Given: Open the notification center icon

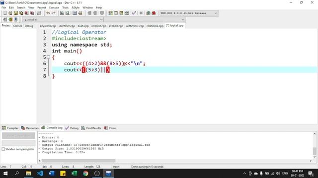Looking at the screenshot, I should point(311,174).
